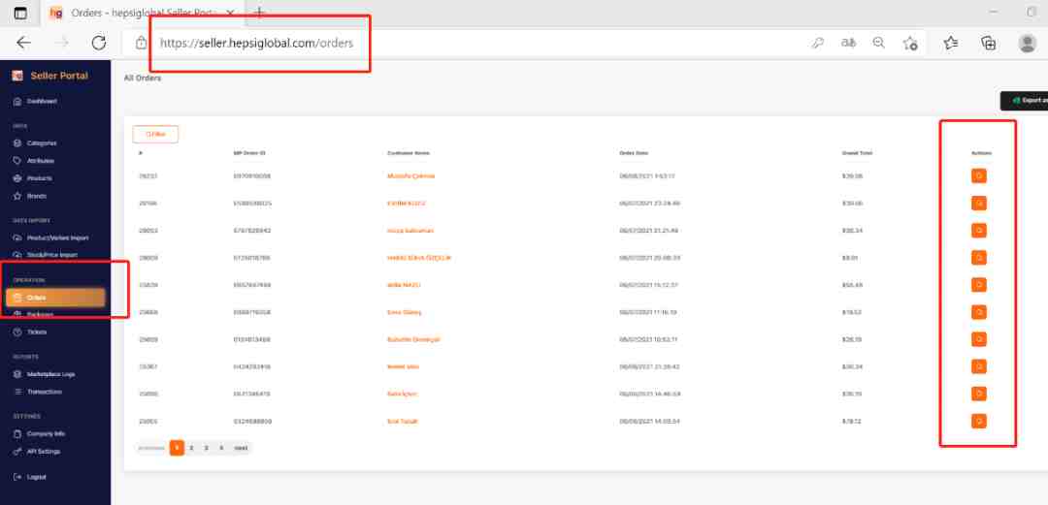View site information lock icon
This screenshot has height=505, width=1048.
point(141,43)
